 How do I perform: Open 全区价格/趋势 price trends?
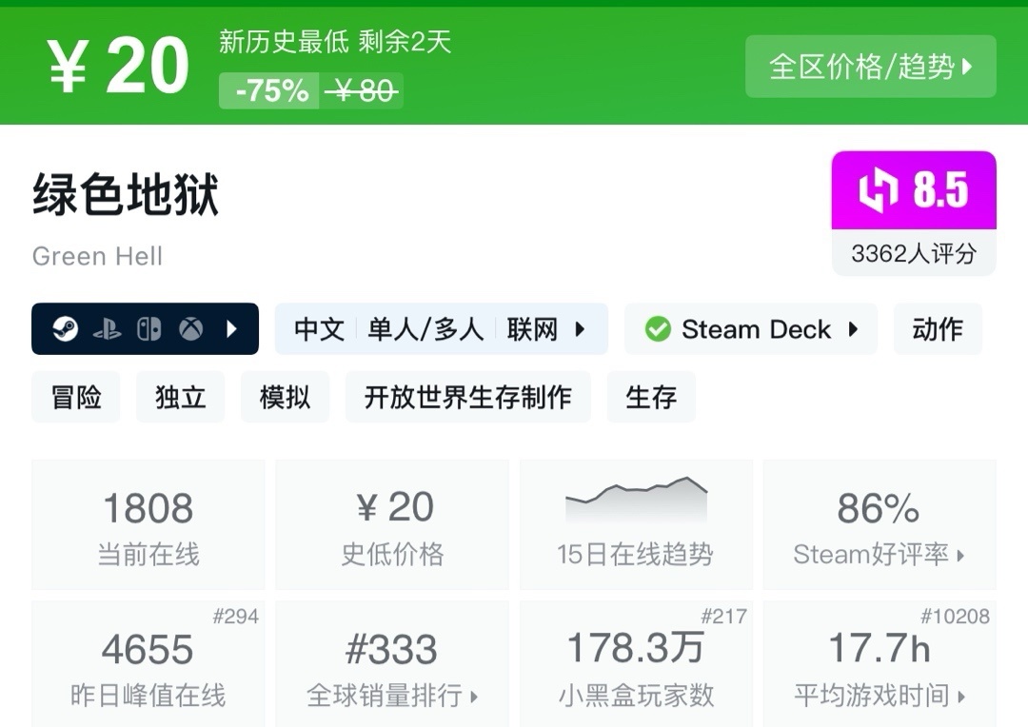point(870,67)
